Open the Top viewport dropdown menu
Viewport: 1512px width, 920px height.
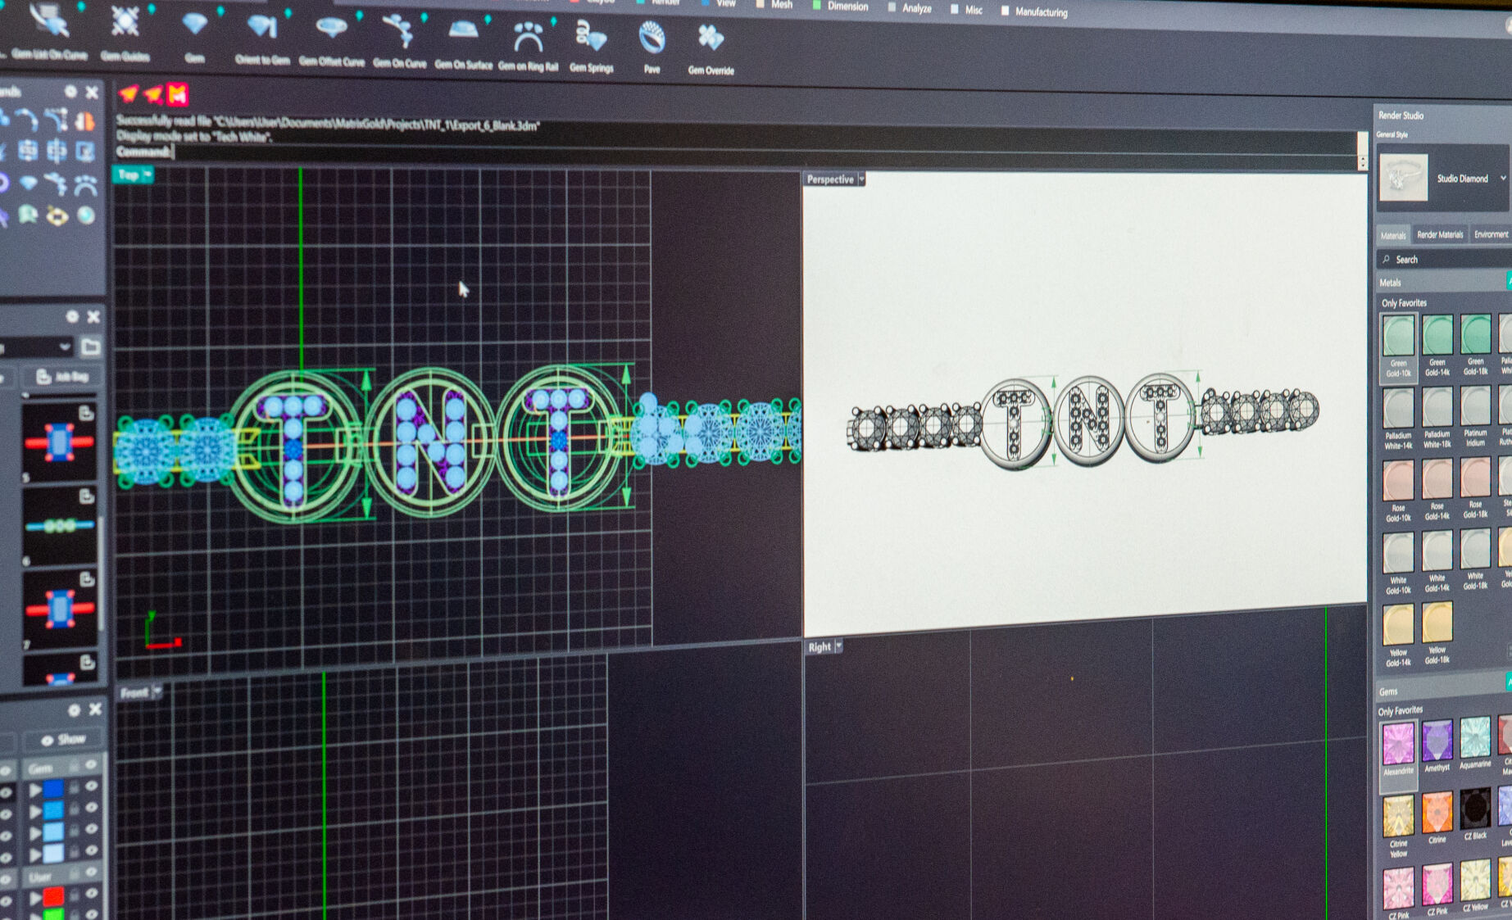tap(148, 174)
